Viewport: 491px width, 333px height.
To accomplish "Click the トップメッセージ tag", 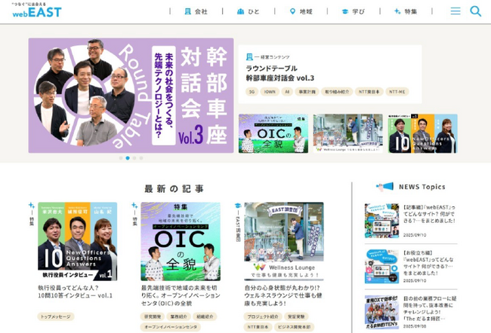I will coord(56,316).
